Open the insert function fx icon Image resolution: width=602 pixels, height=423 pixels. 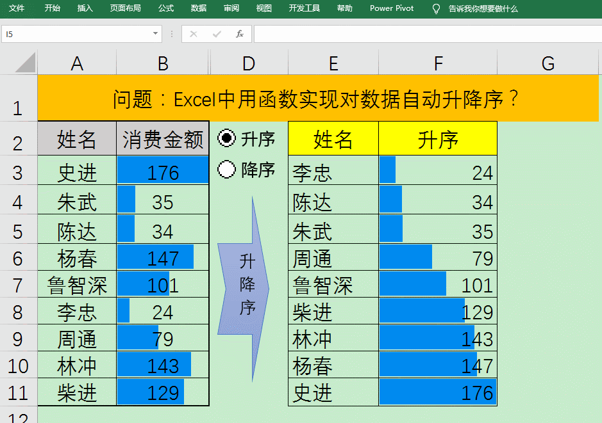click(240, 34)
